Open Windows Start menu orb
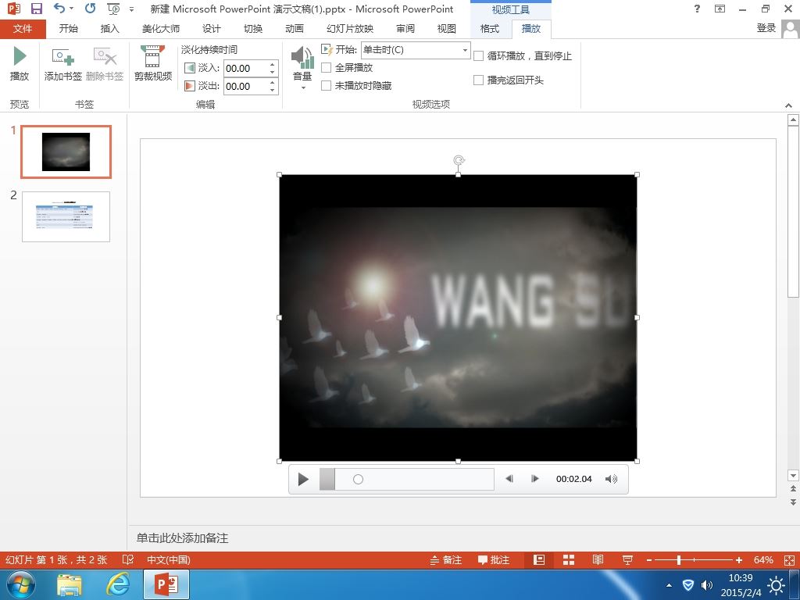Screen dimensions: 800x600 [x=21, y=584]
